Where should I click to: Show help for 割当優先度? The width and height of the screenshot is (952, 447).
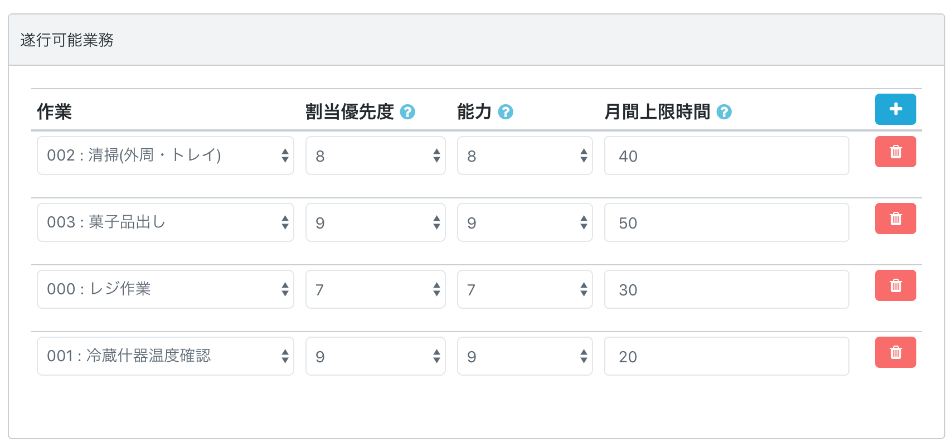coord(407,112)
